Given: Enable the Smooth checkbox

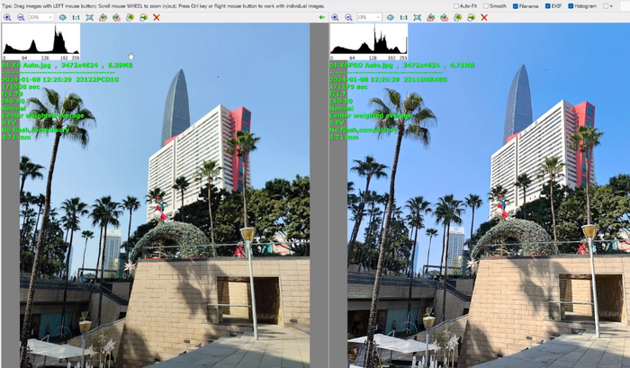Looking at the screenshot, I should tap(486, 6).
